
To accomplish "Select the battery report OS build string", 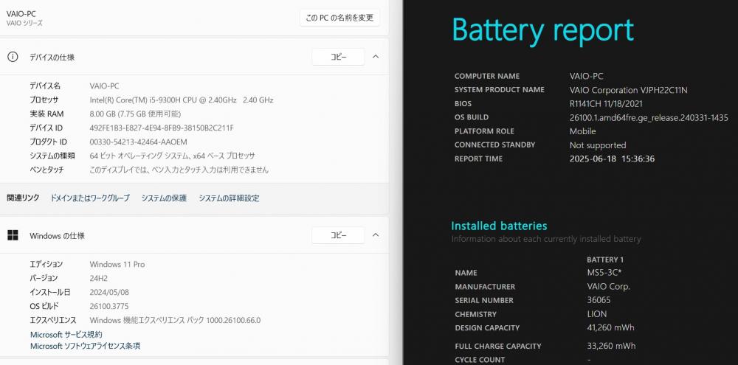I will 649,117.
